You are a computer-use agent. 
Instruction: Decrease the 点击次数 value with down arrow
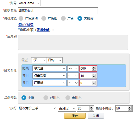point(94,77)
